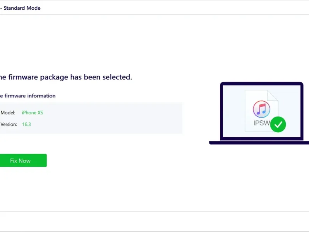Image resolution: width=309 pixels, height=232 pixels.
Task: Select the 16.3 version value
Action: coord(26,124)
